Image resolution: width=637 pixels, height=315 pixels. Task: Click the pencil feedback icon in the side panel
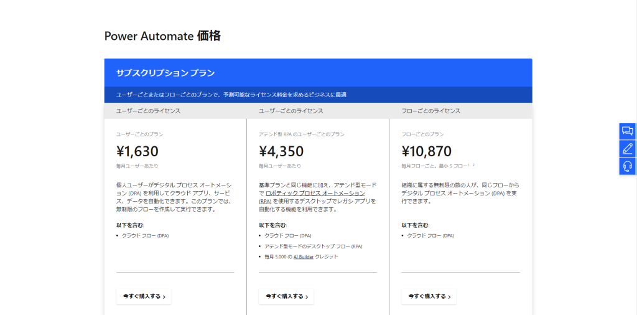[628, 149]
